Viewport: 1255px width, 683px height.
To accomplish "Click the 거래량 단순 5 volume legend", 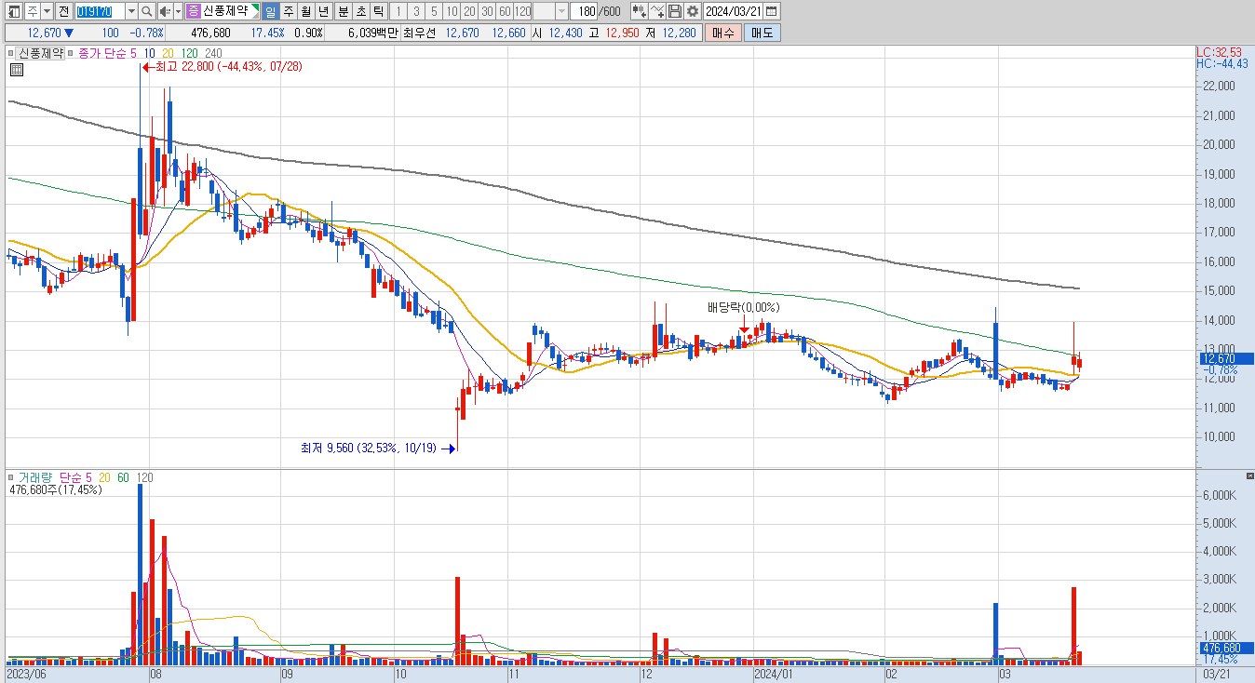I will (55, 477).
